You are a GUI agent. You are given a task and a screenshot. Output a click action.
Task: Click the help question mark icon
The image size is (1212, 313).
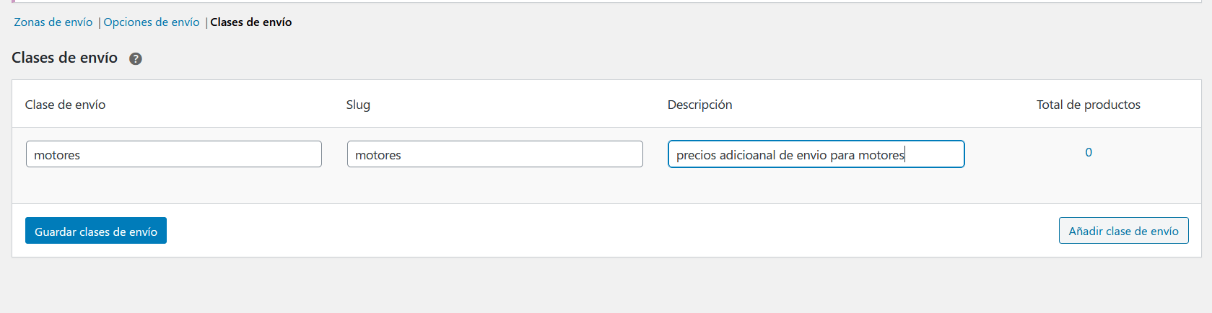(x=135, y=59)
